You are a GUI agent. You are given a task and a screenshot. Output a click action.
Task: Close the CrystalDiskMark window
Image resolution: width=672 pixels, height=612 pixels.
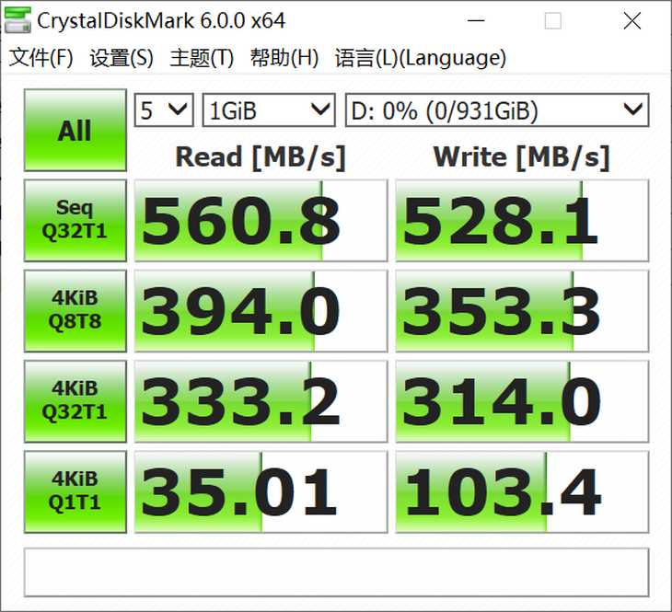pyautogui.click(x=631, y=20)
